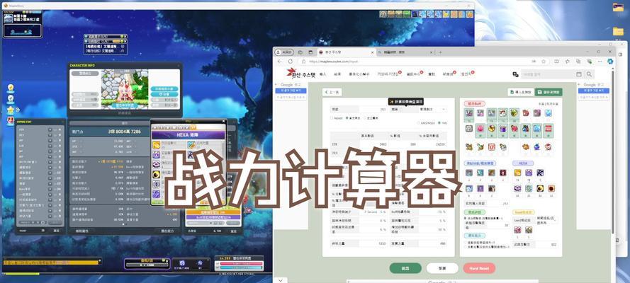This screenshot has width=630, height=283.
Task: Select first link skill icon under link skills
Action: (x=469, y=173)
